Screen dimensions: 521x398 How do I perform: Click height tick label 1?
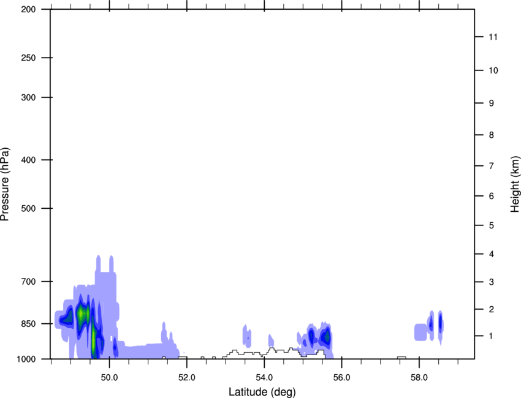(x=491, y=336)
